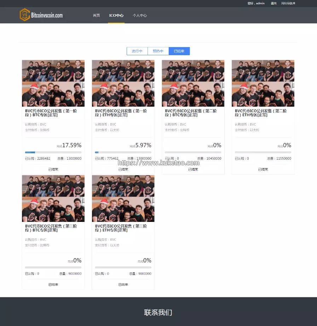Select the 已结束 tab
Image resolution: width=317 pixels, height=326 pixels.
(x=179, y=51)
